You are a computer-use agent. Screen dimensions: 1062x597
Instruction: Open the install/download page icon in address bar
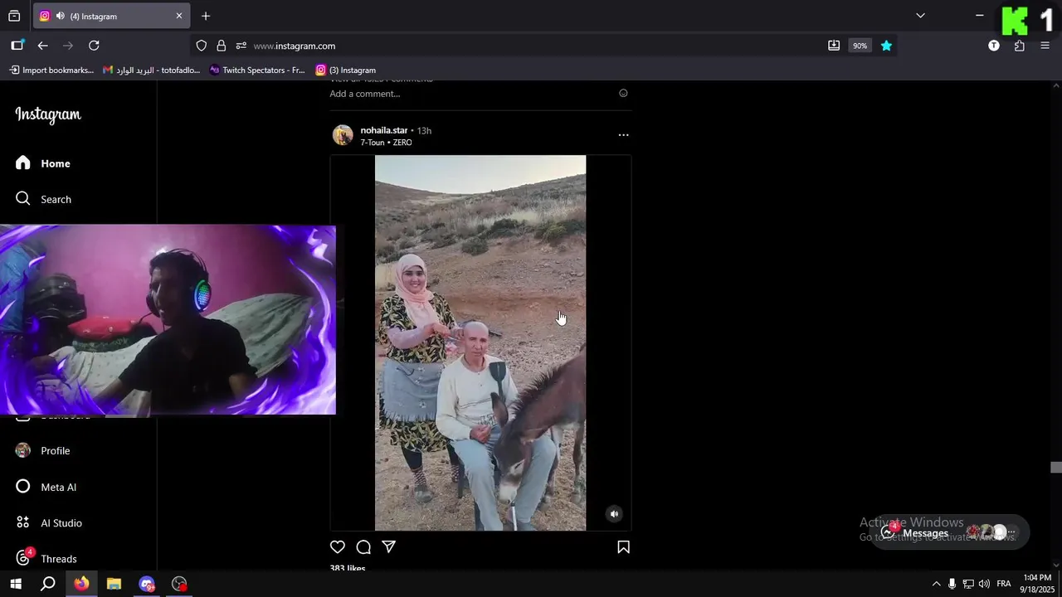pos(834,46)
